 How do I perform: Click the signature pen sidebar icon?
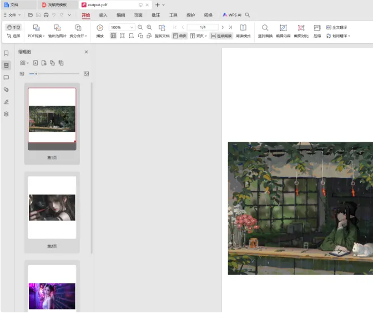click(6, 102)
